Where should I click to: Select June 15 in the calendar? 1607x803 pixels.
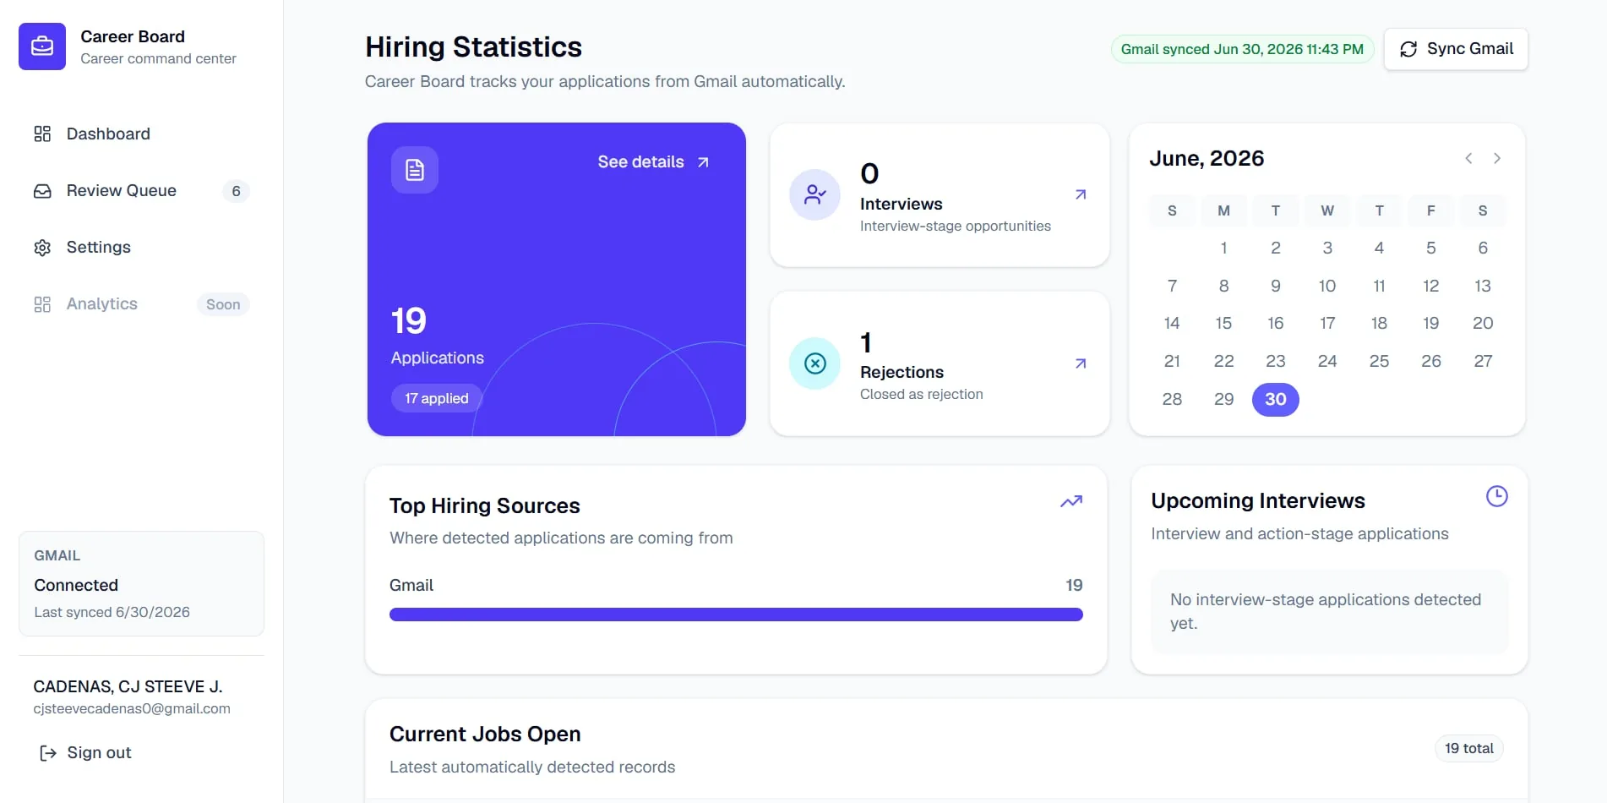point(1223,323)
